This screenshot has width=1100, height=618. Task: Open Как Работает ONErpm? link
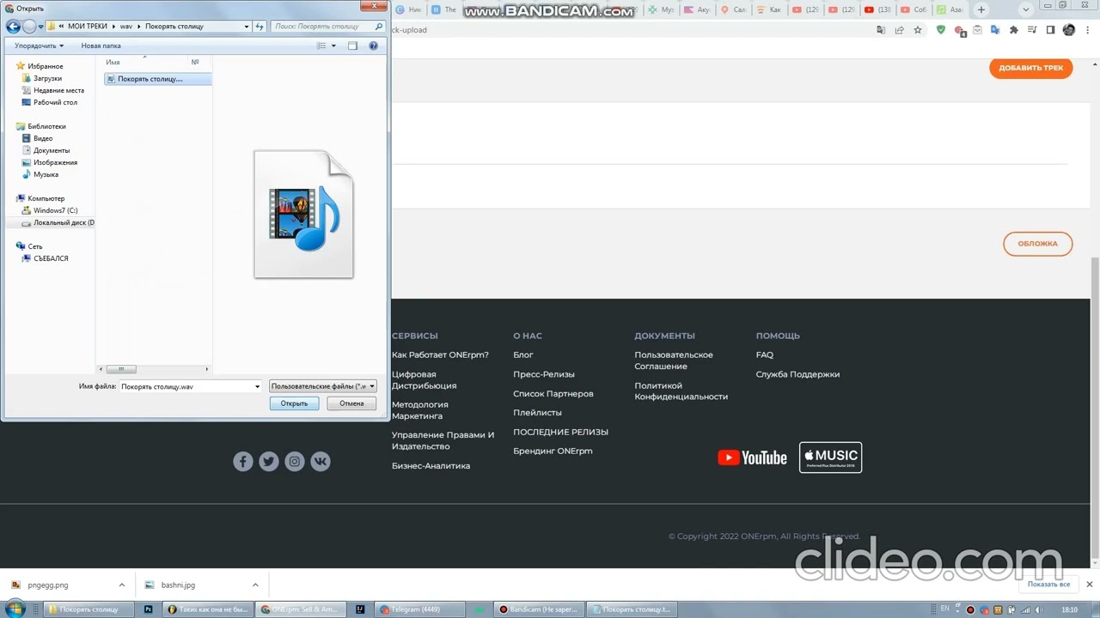coord(440,354)
